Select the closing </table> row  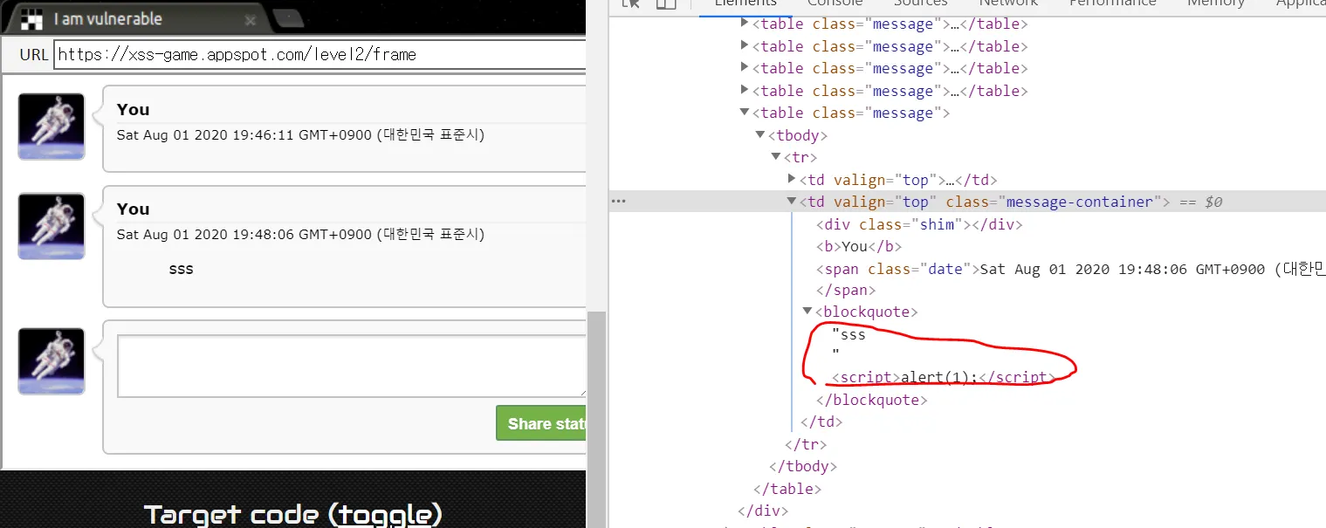click(x=787, y=489)
